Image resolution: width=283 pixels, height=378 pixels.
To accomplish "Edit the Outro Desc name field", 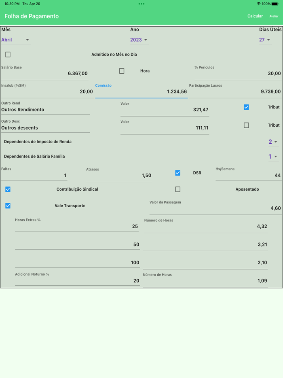I will pos(46,126).
